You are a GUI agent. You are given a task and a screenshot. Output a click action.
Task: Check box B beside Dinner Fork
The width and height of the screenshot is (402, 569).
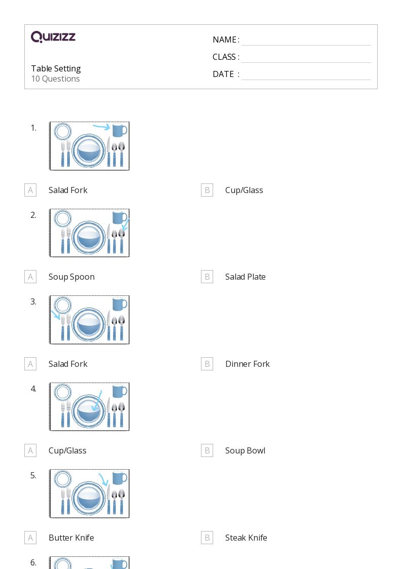207,364
